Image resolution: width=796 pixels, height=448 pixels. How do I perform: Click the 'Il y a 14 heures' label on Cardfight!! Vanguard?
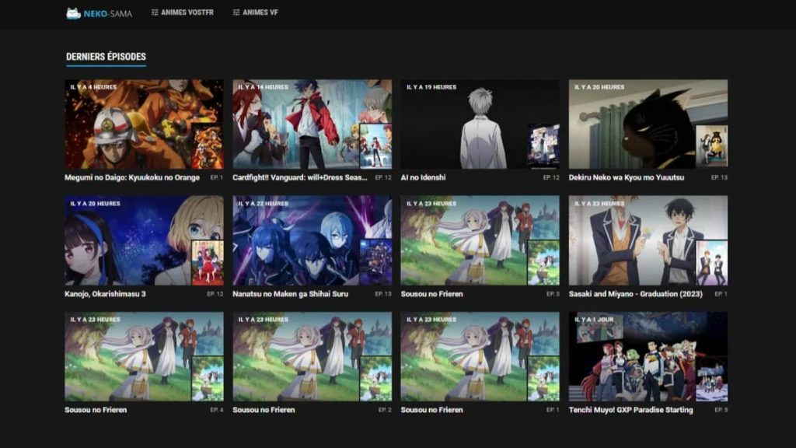263,87
